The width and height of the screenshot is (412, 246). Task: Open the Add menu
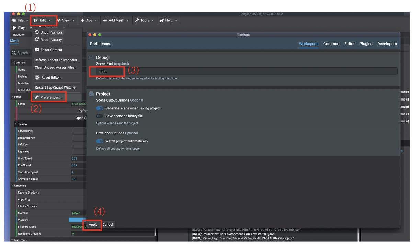[x=89, y=20]
